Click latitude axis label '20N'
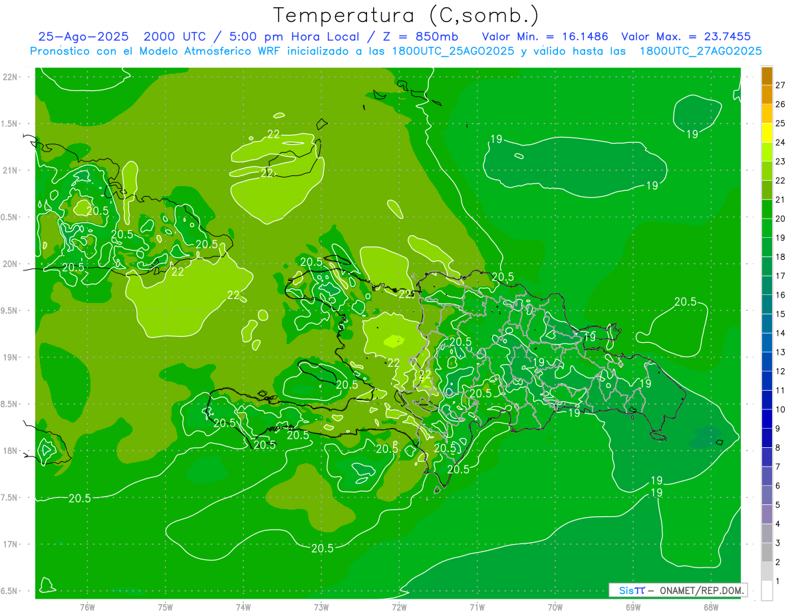Screen dimensions: 798x616 pyautogui.click(x=10, y=264)
